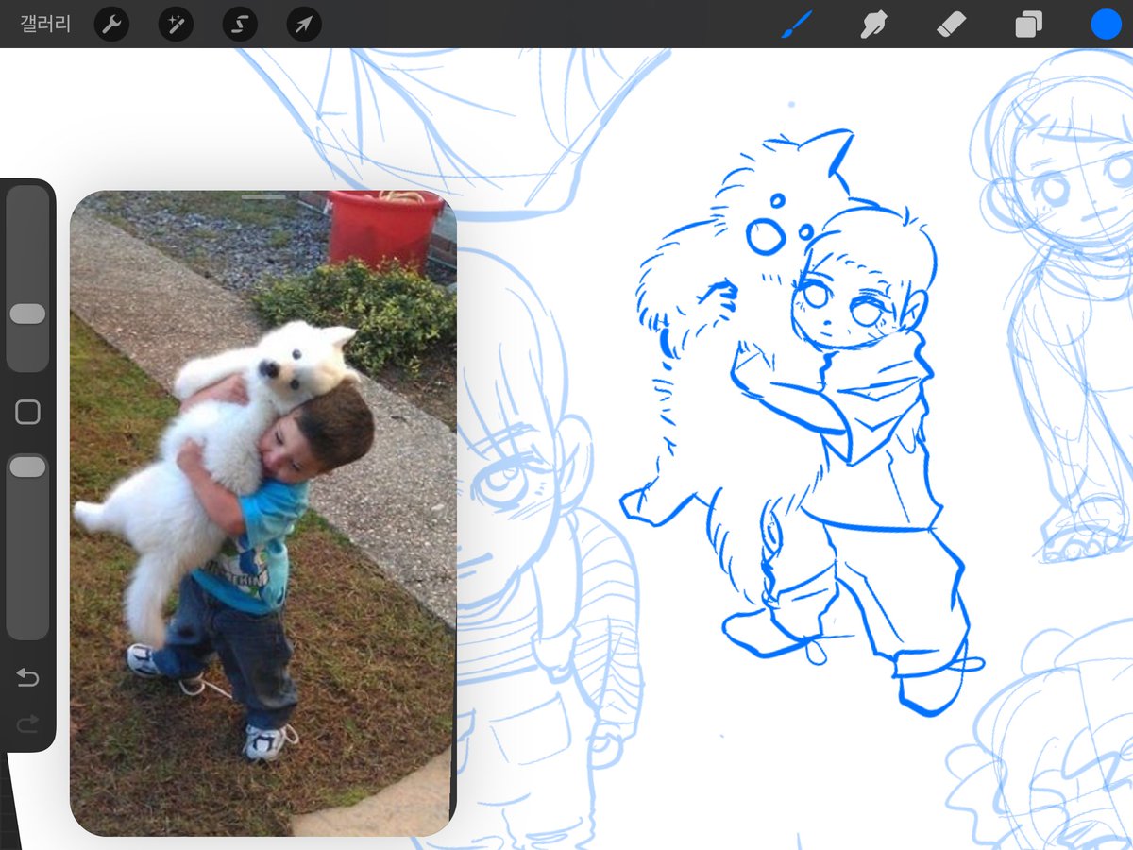The image size is (1133, 850).
Task: Select the Selection S-shaped tool
Action: [x=240, y=25]
